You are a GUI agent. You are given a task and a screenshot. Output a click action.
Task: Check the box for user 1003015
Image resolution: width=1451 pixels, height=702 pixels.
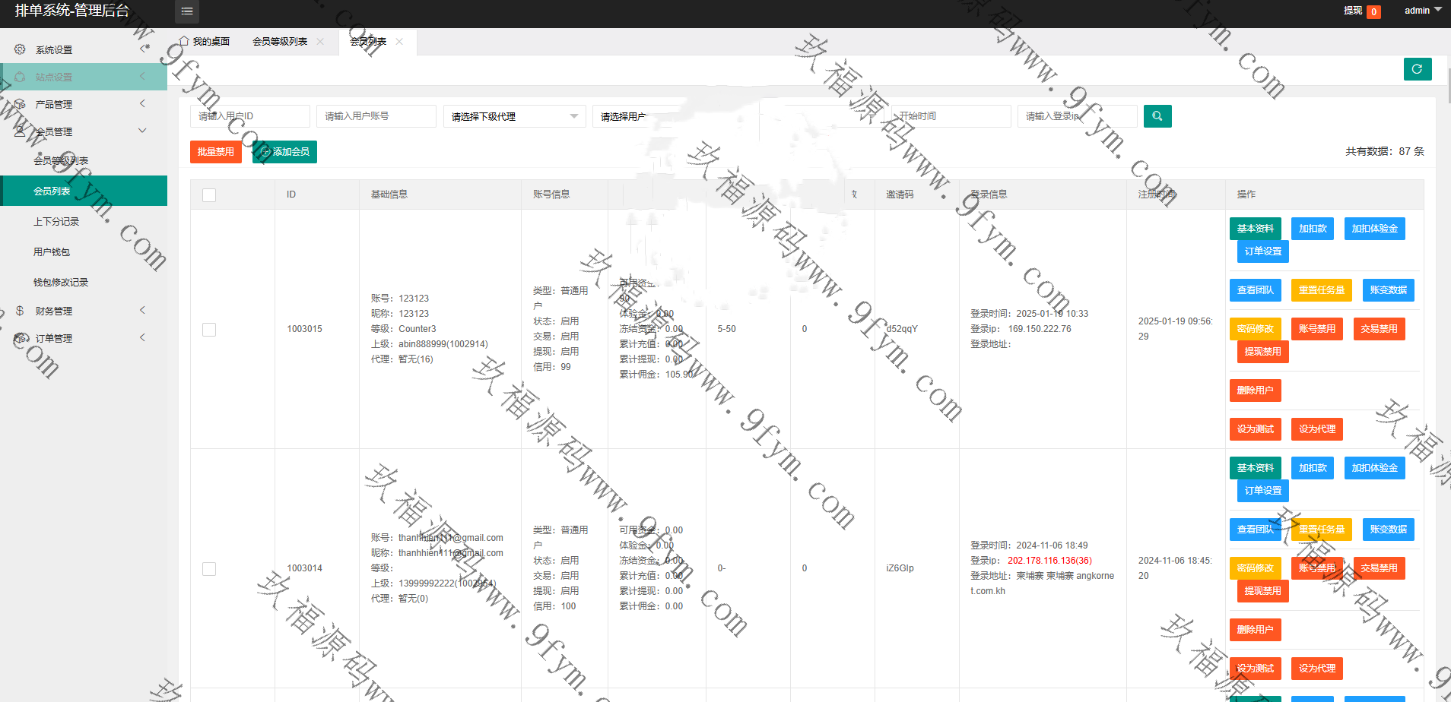(x=209, y=330)
